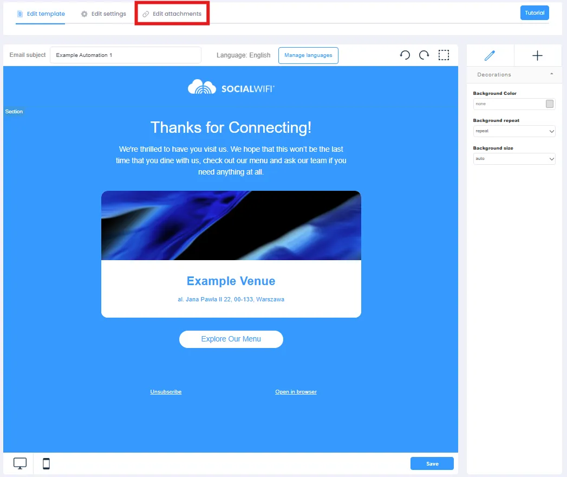Image resolution: width=567 pixels, height=477 pixels.
Task: Click the redo arrow icon
Action: click(424, 55)
